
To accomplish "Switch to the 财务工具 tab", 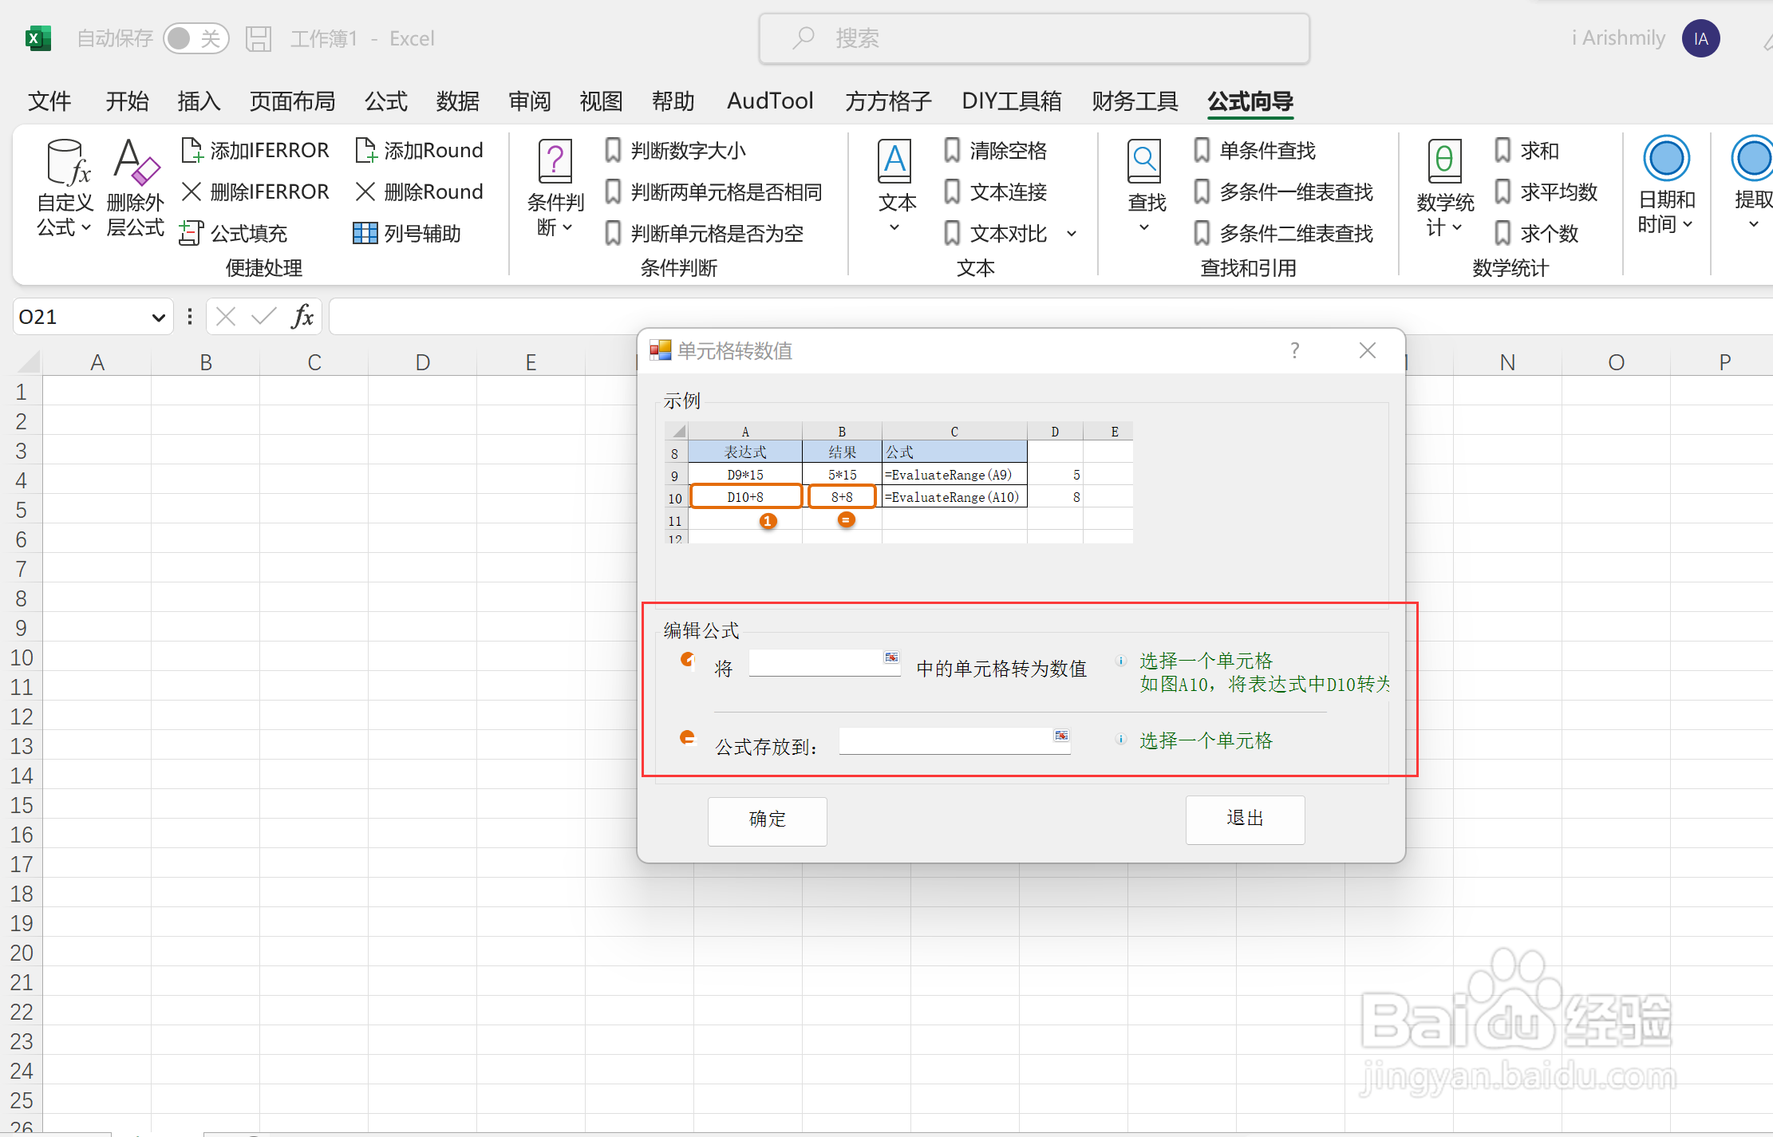I will [1135, 101].
